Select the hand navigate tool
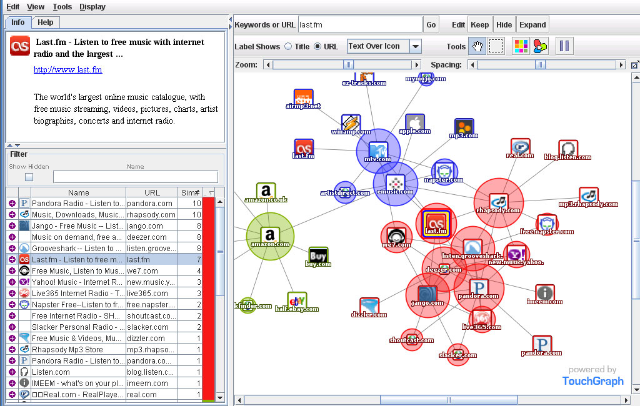The width and height of the screenshot is (640, 406). (477, 46)
